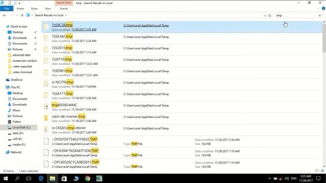Open the video-trimmed folder
Image resolution: width=326 pixels, height=183 pixels.
[x=22, y=72]
